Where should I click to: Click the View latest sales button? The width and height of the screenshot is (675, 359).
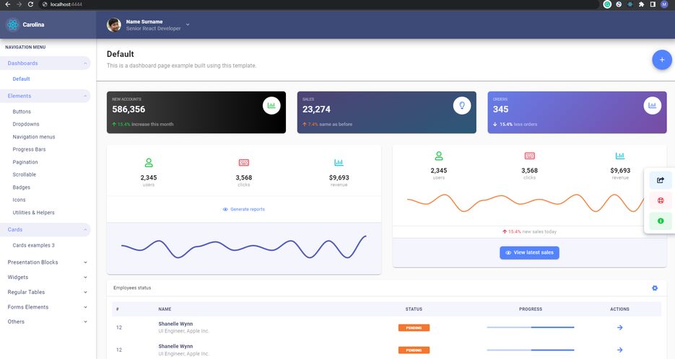click(529, 253)
